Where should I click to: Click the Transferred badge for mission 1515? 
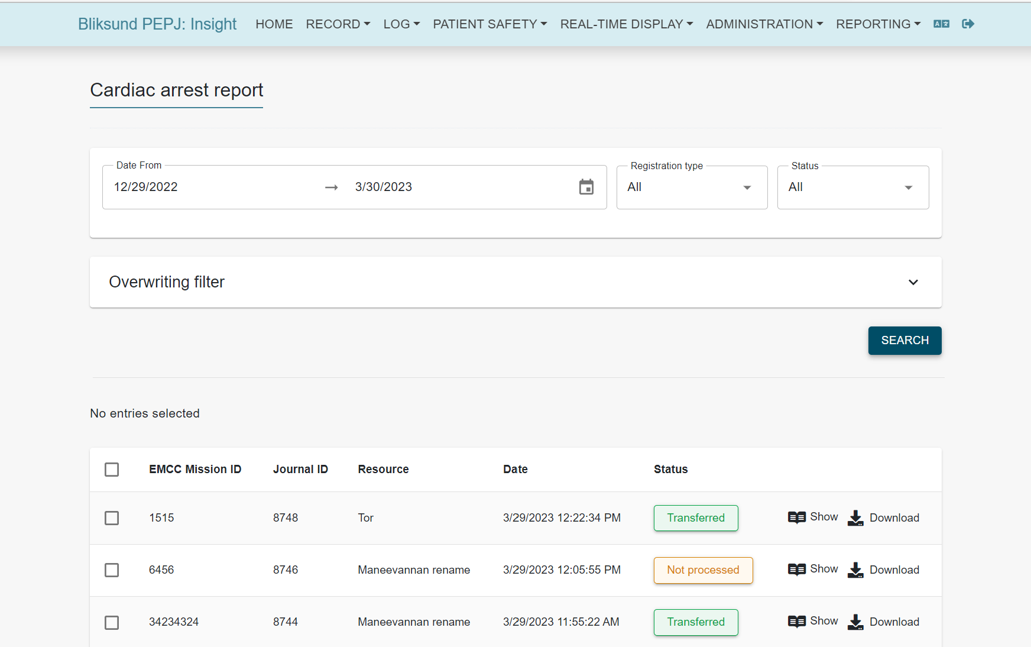click(x=696, y=518)
